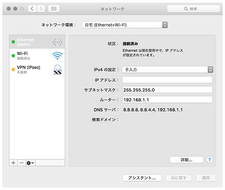Click the green status dot beside Wi-Fi
225x190 pixels.
[x=13, y=56]
